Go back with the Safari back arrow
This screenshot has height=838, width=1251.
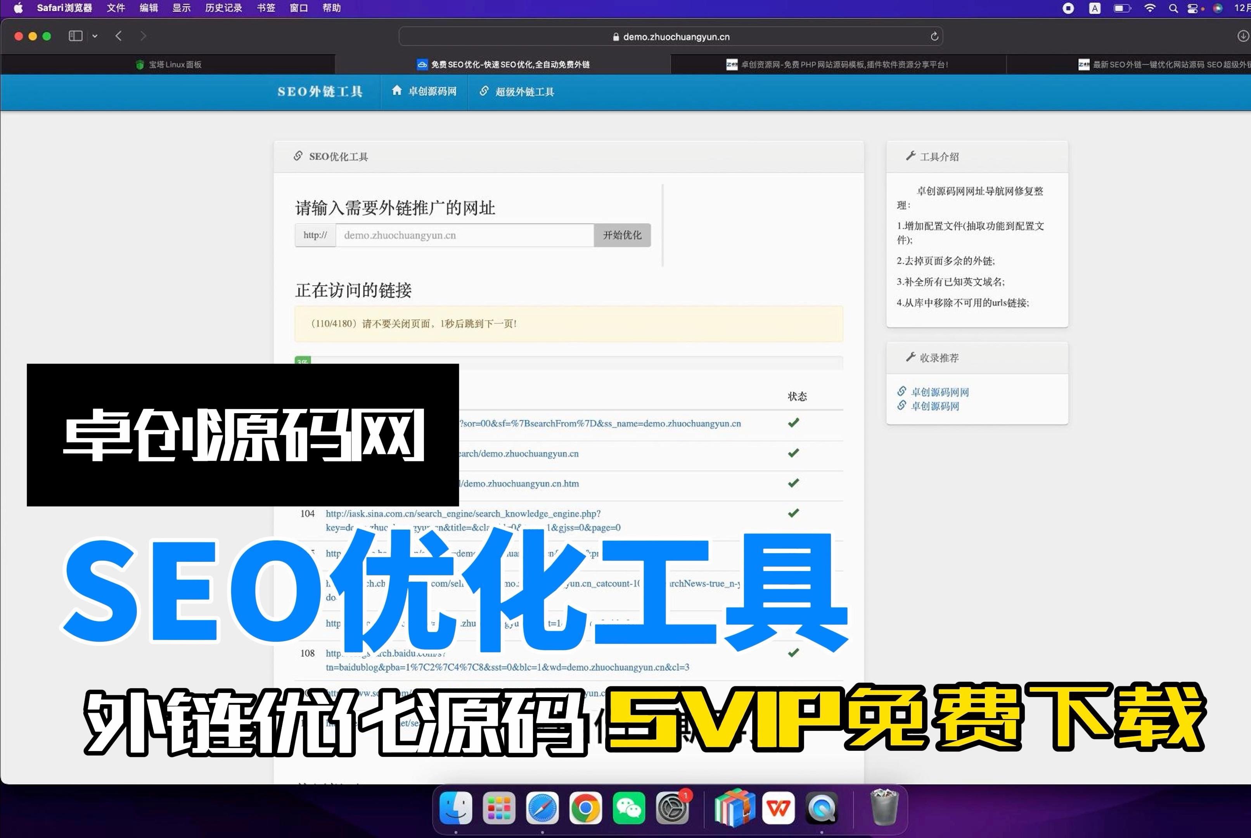(x=119, y=36)
